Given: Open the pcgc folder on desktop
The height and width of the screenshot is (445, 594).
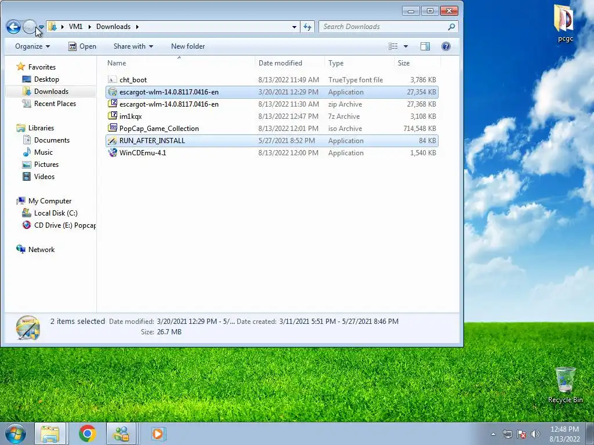Looking at the screenshot, I should (x=565, y=23).
